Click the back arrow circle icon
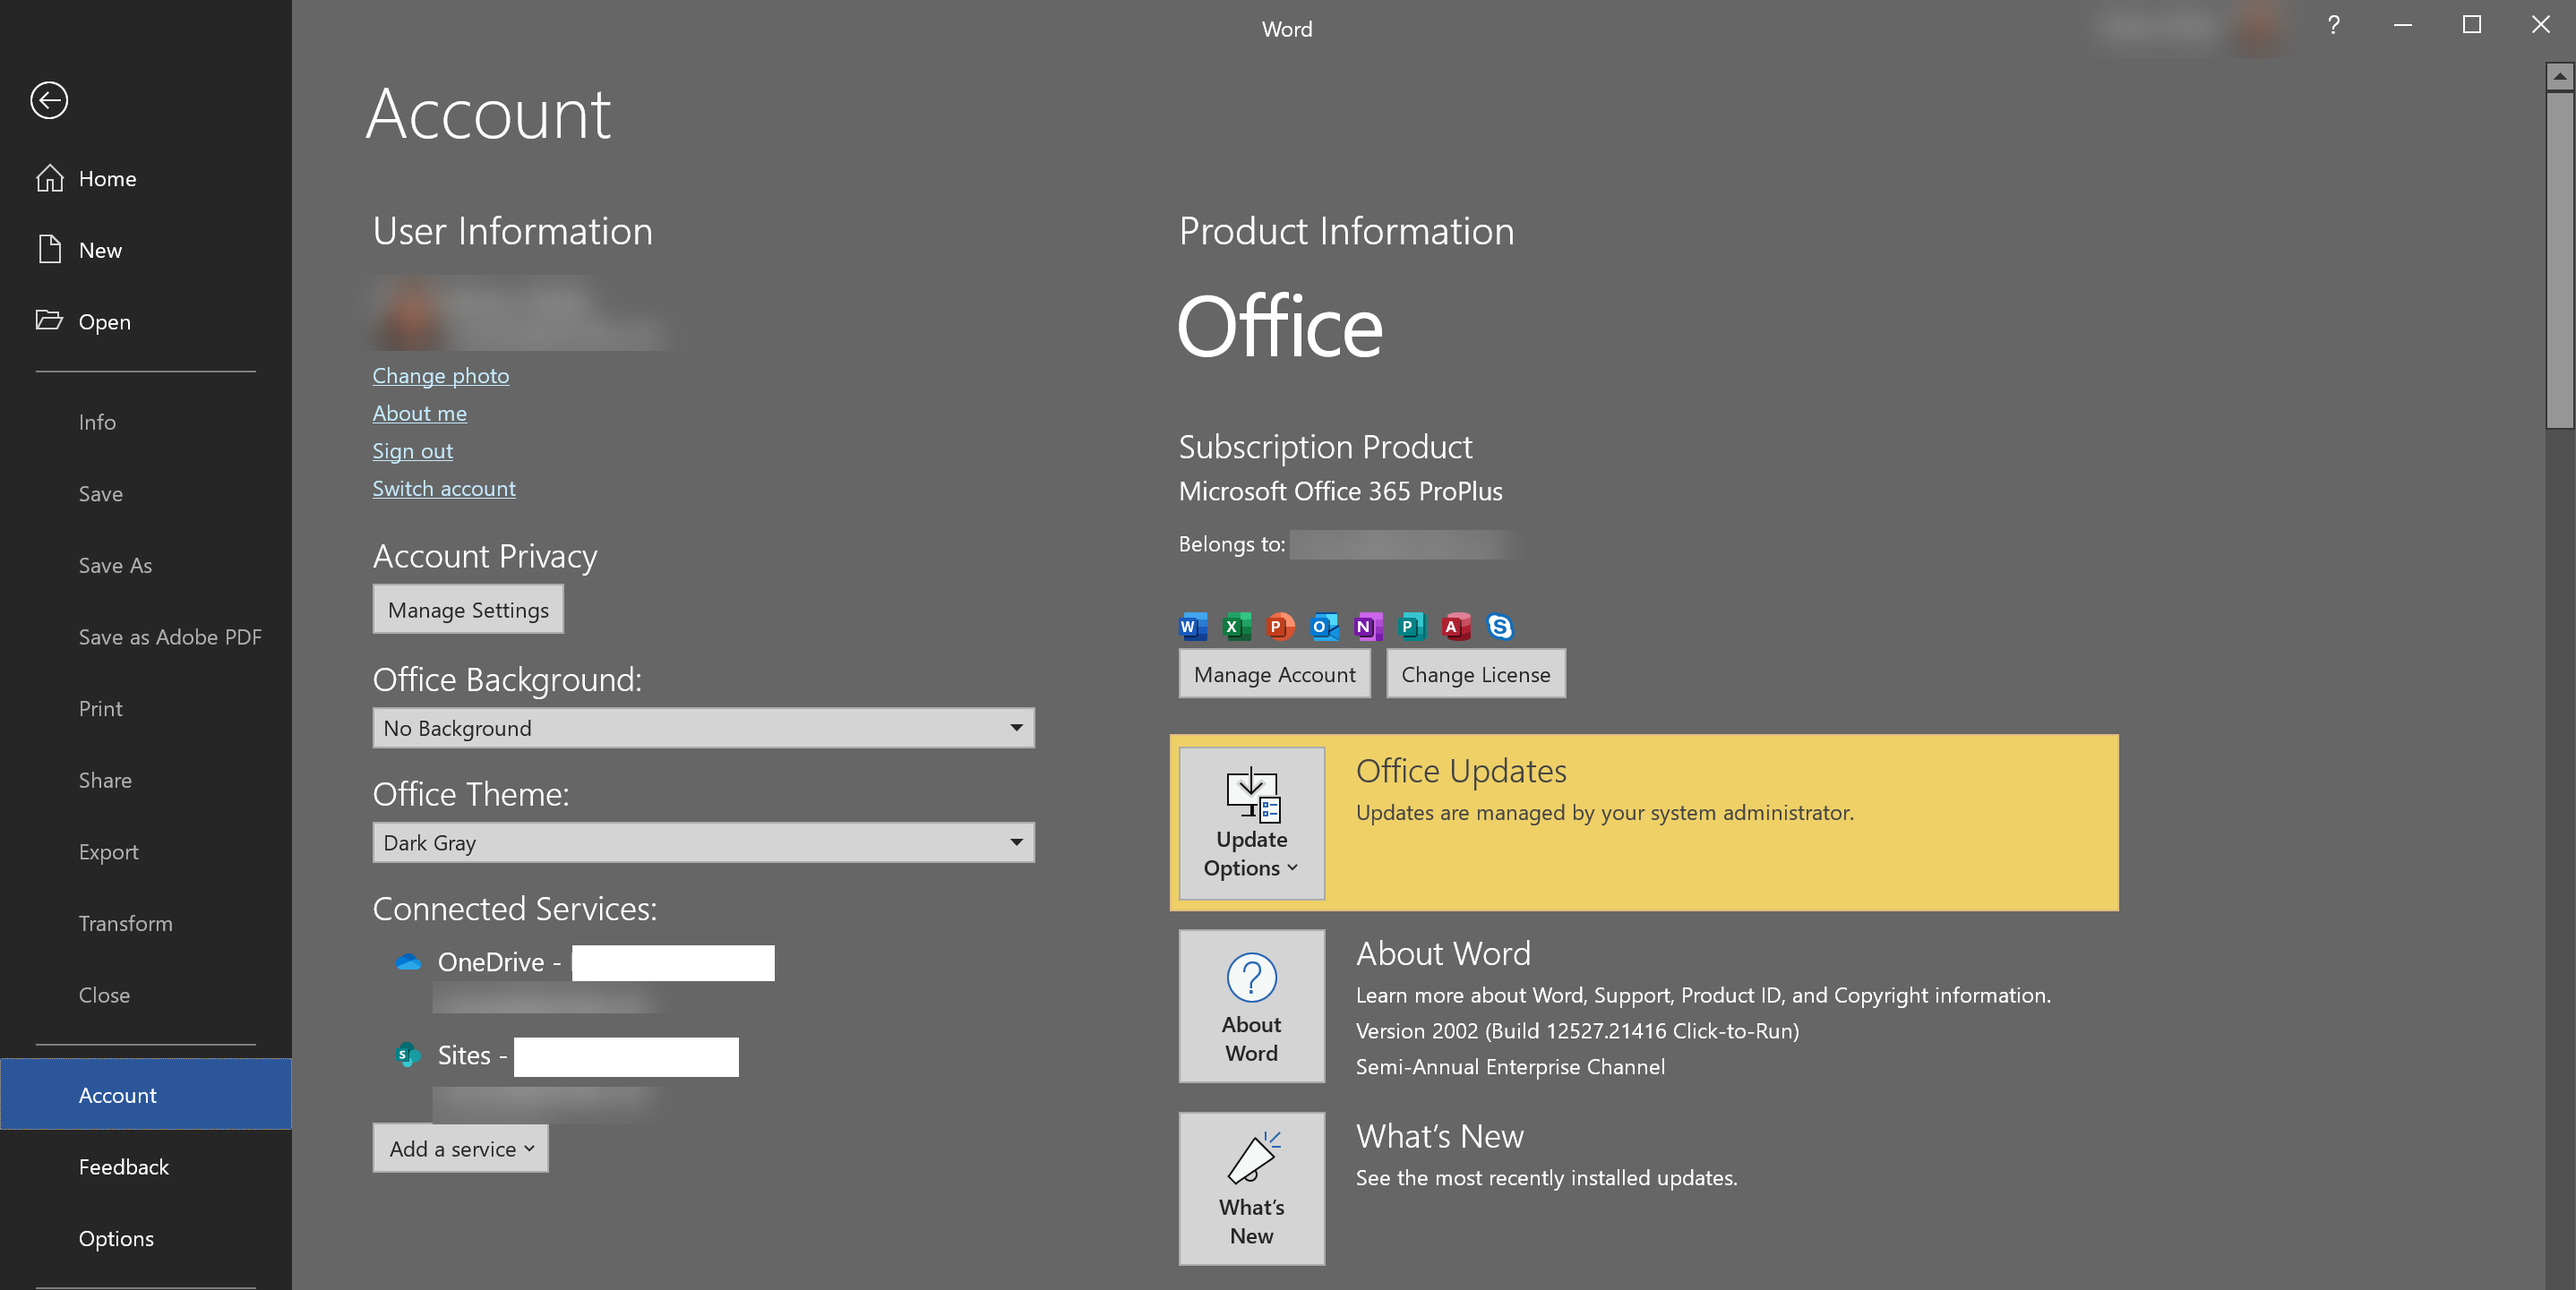Viewport: 2576px width, 1290px height. (x=49, y=100)
